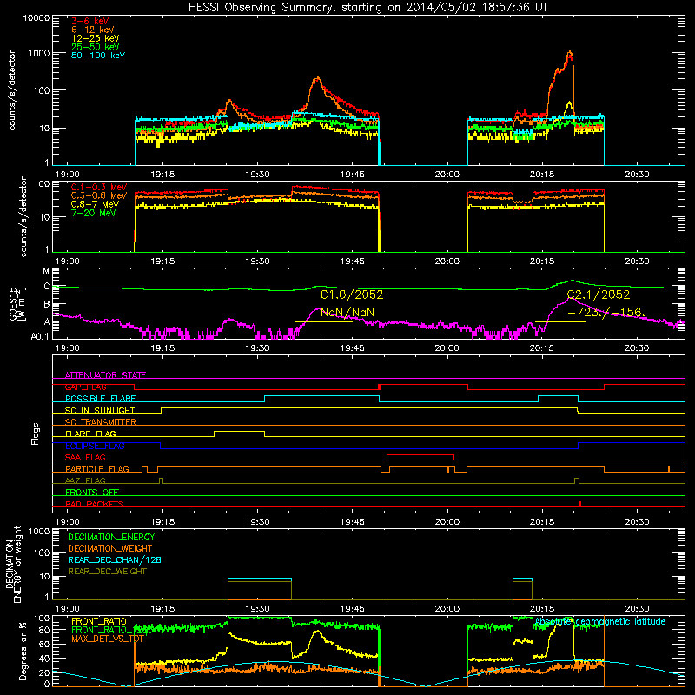Select the ECLIPSE_FLAG label
Screen dimensions: 695x695
pyautogui.click(x=95, y=446)
